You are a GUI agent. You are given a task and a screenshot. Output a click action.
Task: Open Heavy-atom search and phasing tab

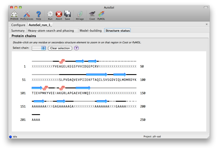[x=51, y=31]
